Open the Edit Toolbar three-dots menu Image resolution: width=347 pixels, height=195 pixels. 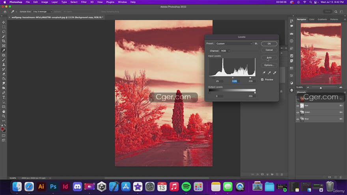coord(4,121)
